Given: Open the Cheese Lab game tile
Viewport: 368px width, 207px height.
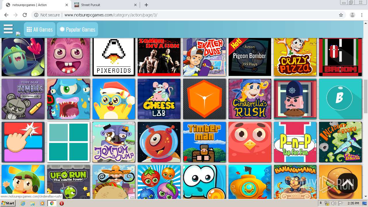Looking at the screenshot, I should point(159,99).
